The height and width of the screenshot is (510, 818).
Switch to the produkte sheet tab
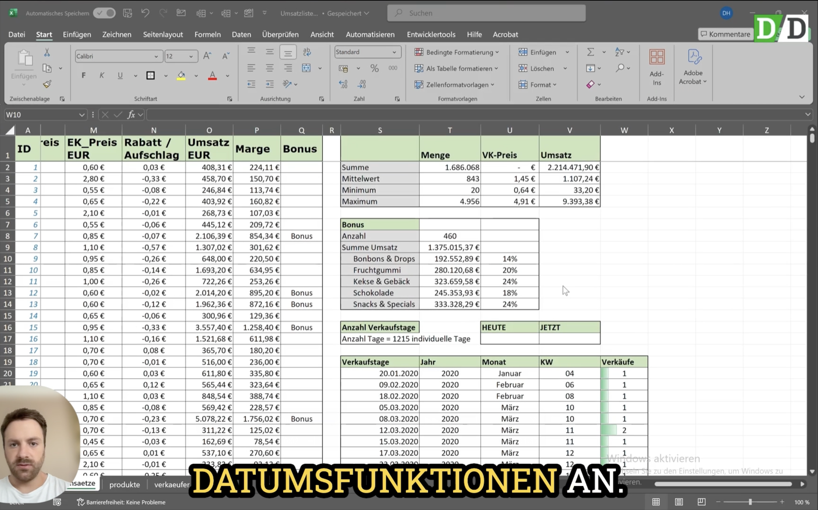124,484
